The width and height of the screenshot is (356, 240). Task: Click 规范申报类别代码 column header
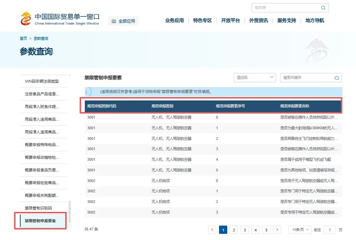tap(102, 106)
